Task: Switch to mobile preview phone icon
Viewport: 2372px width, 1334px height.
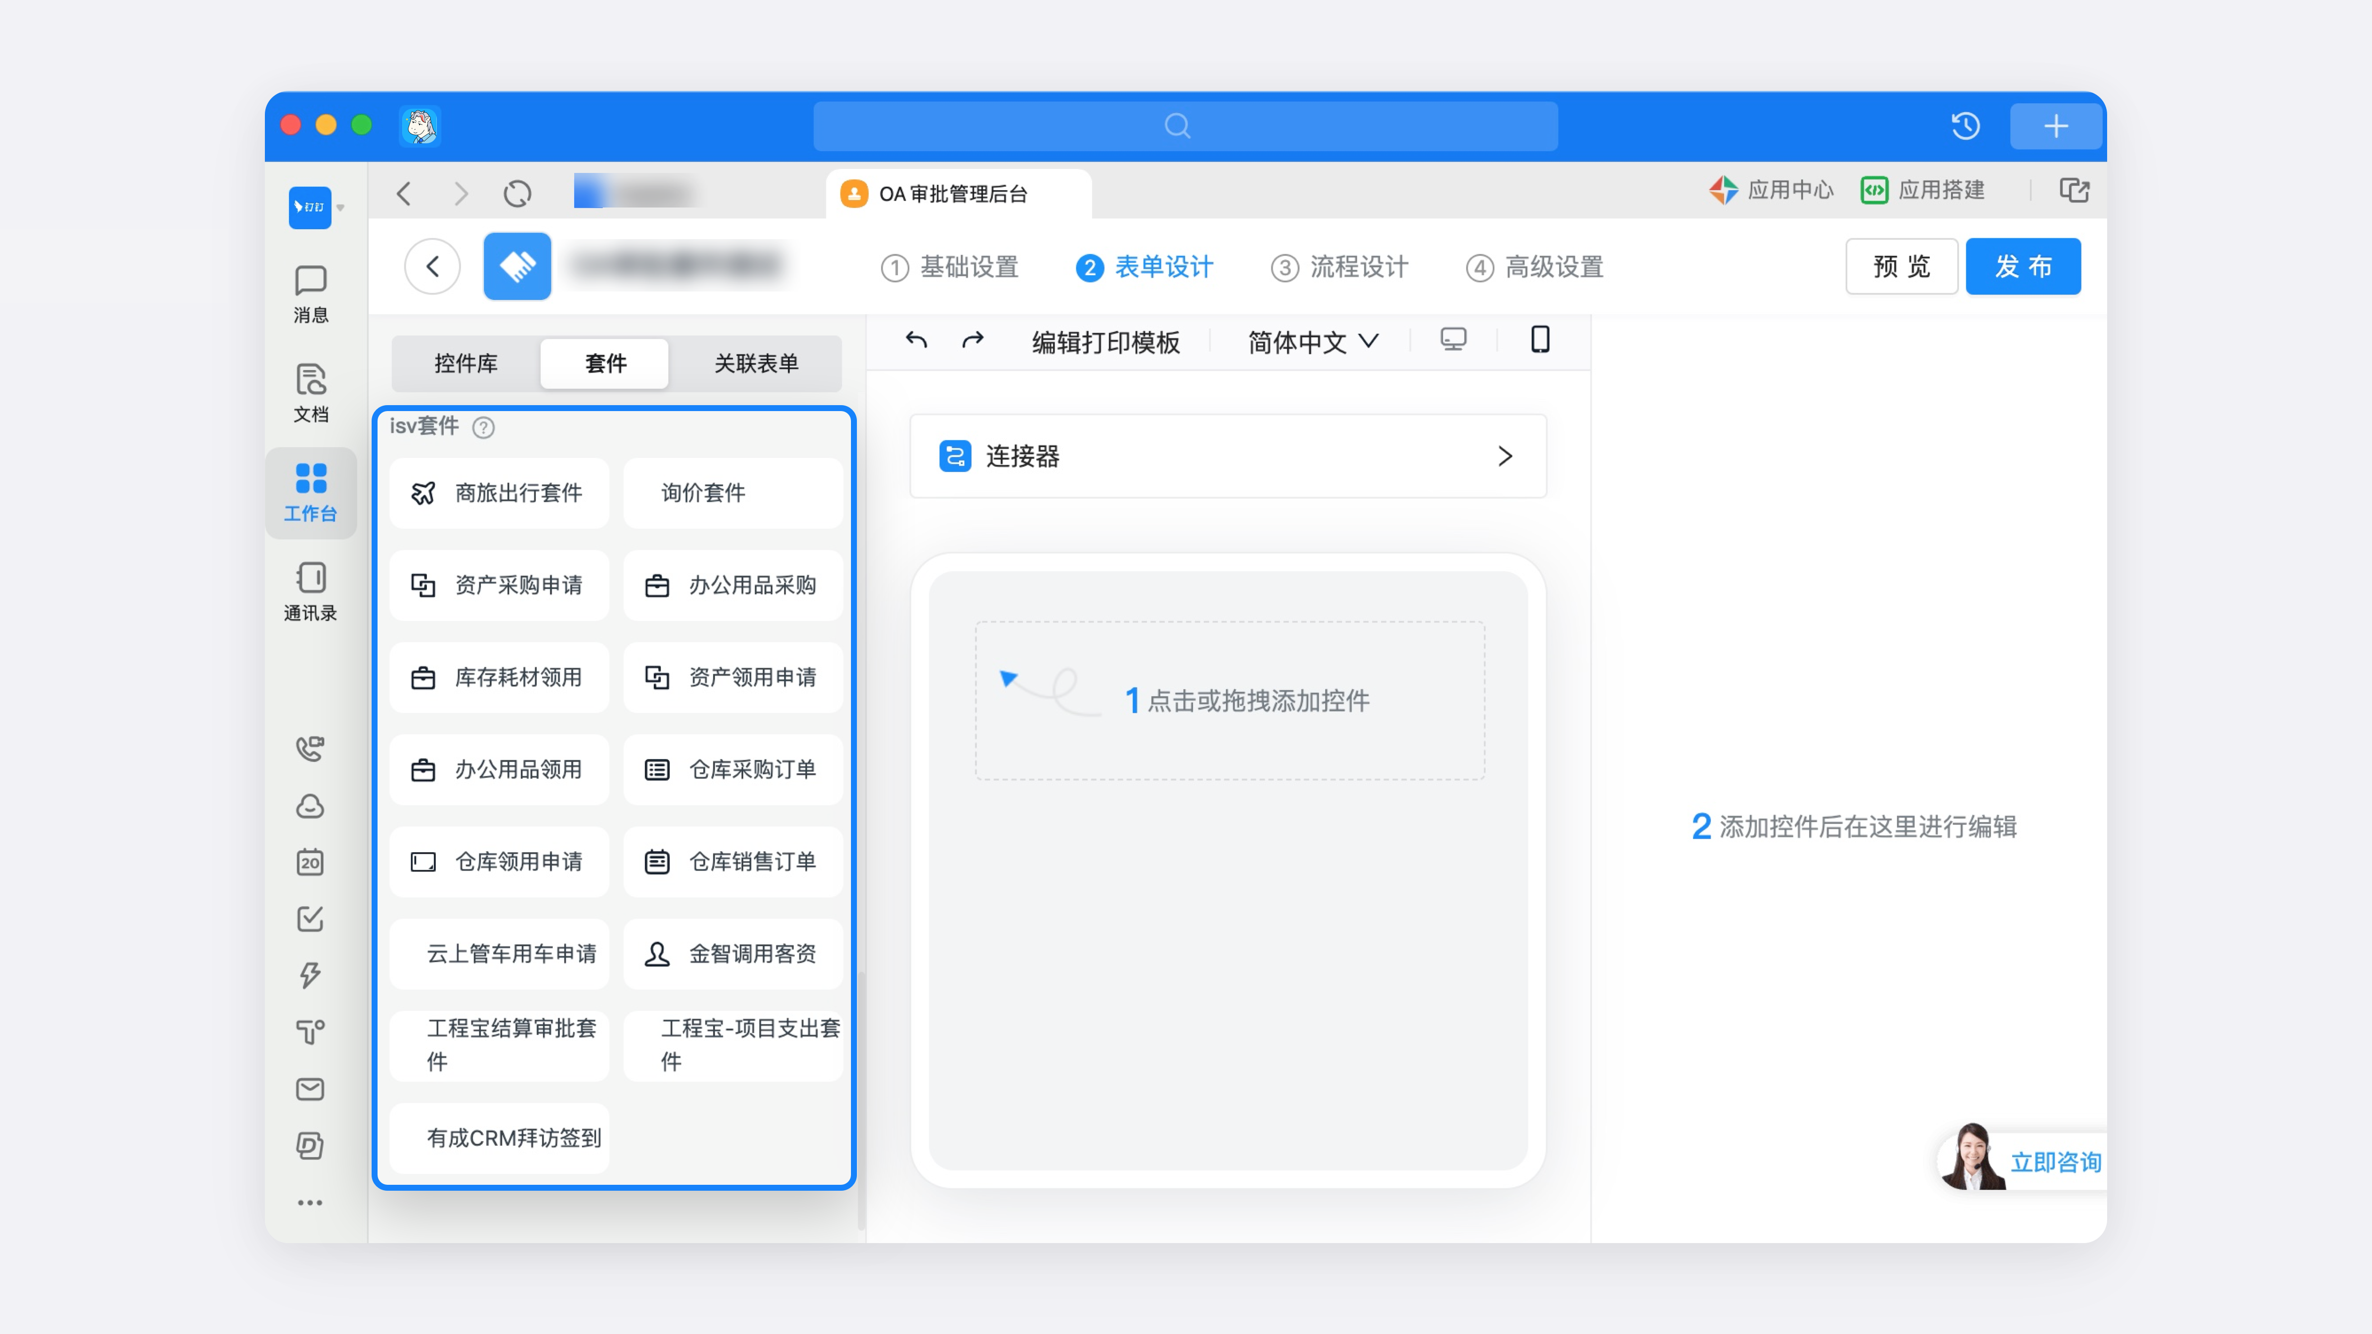Action: pos(1540,340)
